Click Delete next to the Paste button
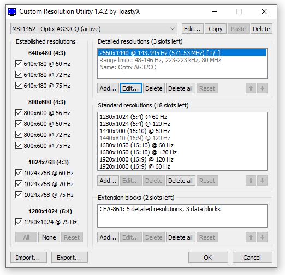The width and height of the screenshot is (285, 275). coord(262,29)
